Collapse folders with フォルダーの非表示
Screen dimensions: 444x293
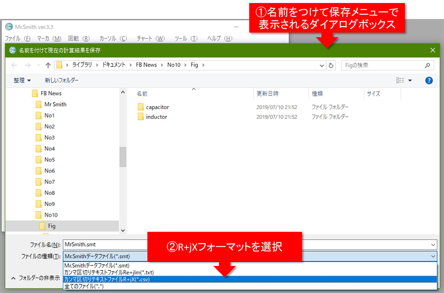tap(35, 278)
